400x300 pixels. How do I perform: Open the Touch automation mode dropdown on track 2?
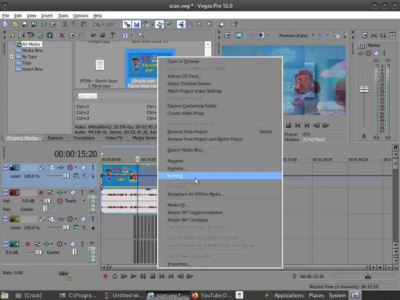tap(84, 201)
